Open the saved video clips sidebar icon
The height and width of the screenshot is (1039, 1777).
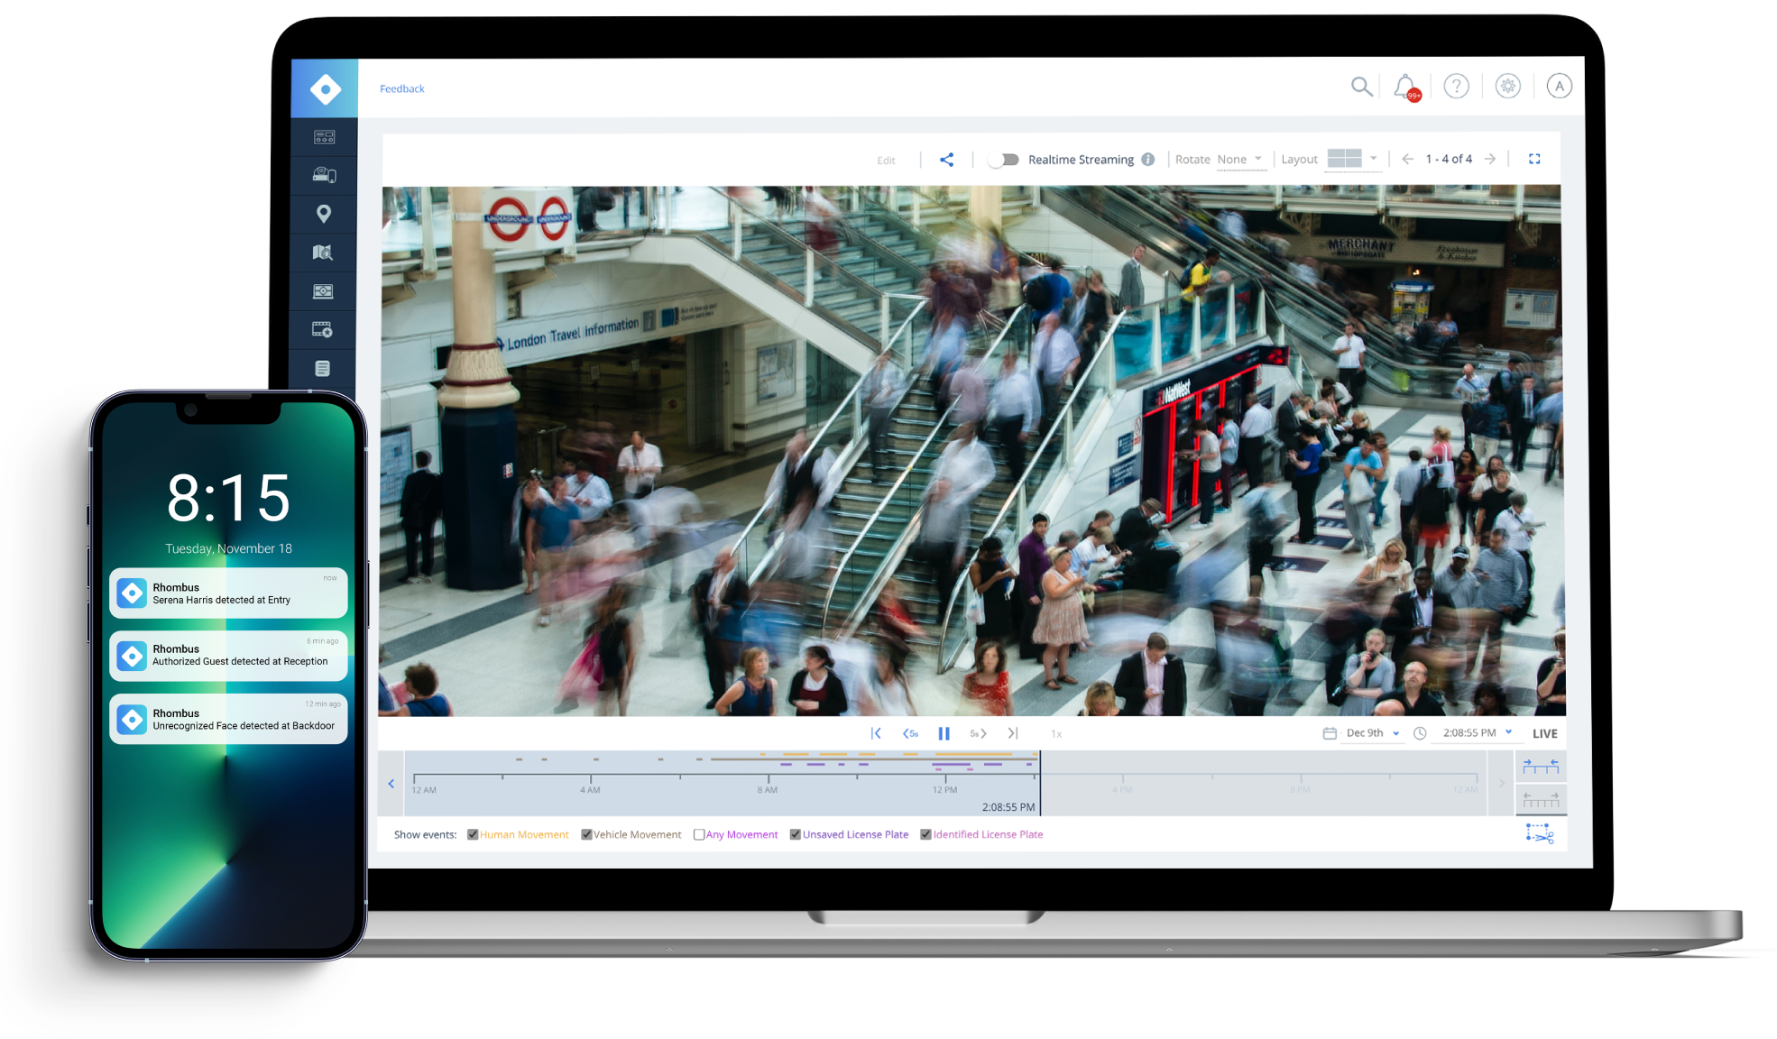325,329
